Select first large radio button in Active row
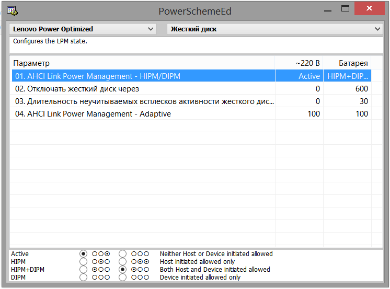The height and width of the screenshot is (289, 390). click(83, 254)
